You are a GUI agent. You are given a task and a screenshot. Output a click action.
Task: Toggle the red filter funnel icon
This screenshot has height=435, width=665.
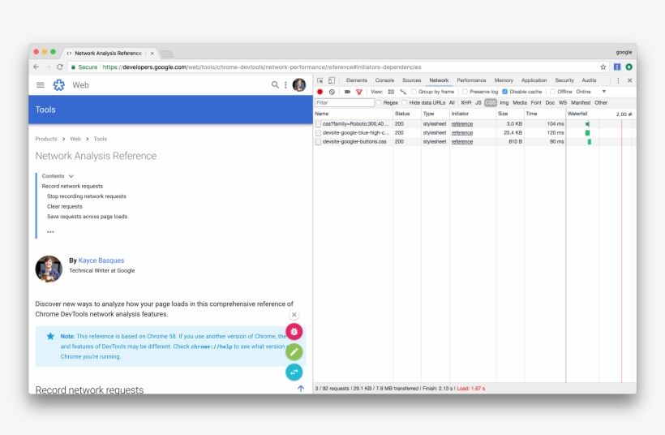(359, 92)
